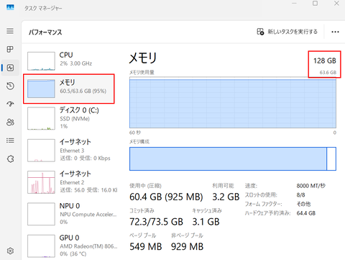Click the メモリ構成 composition bar
This screenshot has width=345, height=260.
(x=233, y=158)
